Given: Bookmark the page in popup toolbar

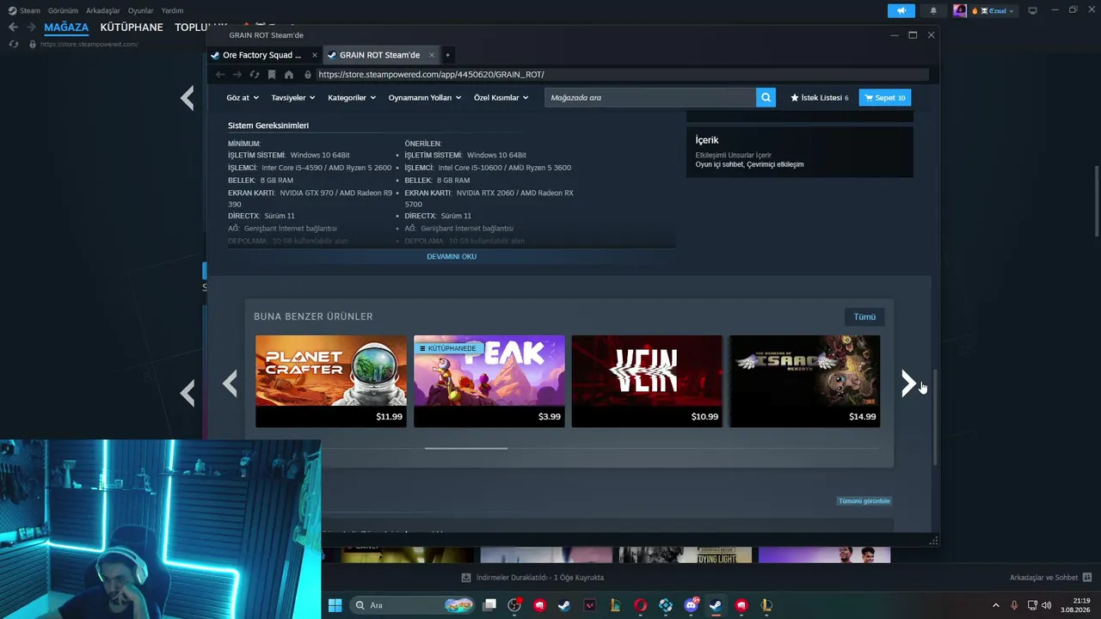Looking at the screenshot, I should click(272, 75).
